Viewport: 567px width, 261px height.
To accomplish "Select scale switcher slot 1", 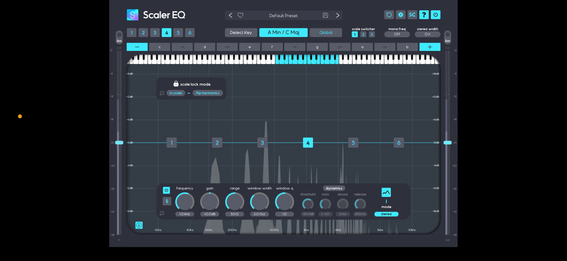I will point(355,35).
